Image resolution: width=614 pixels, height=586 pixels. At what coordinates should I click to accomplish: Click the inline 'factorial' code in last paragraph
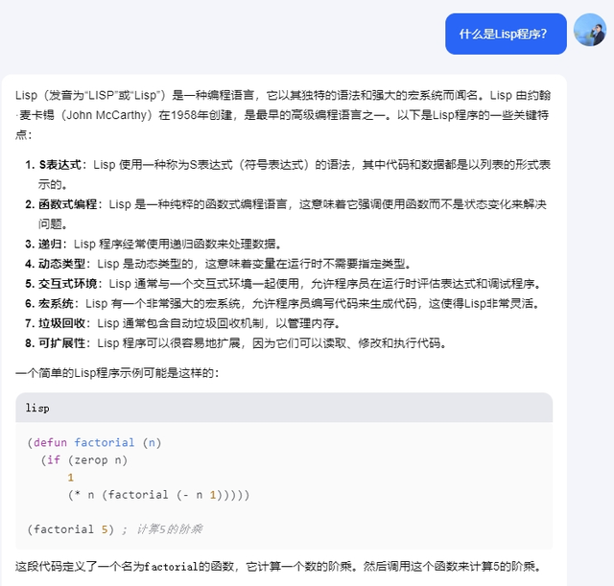click(172, 566)
